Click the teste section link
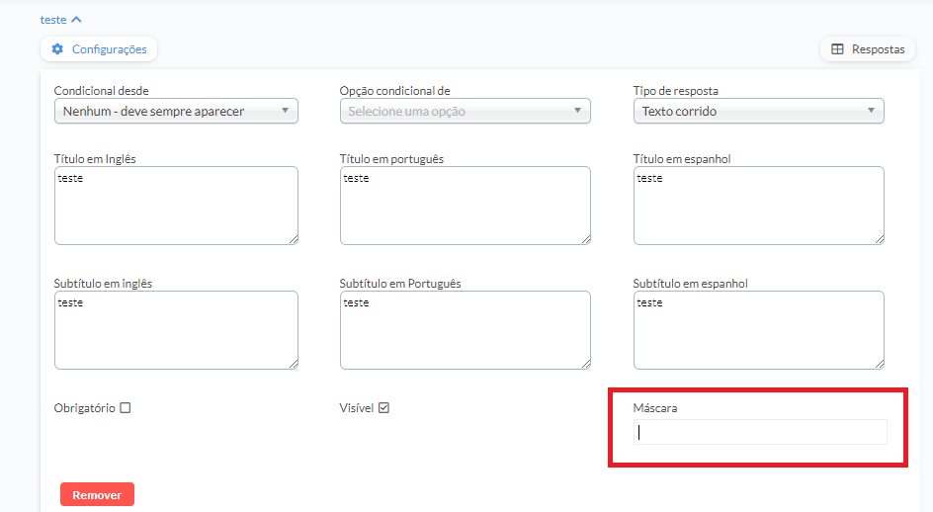933x512 pixels. pos(53,20)
